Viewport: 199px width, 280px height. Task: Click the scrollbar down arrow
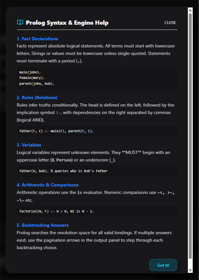pyautogui.click(x=190, y=270)
